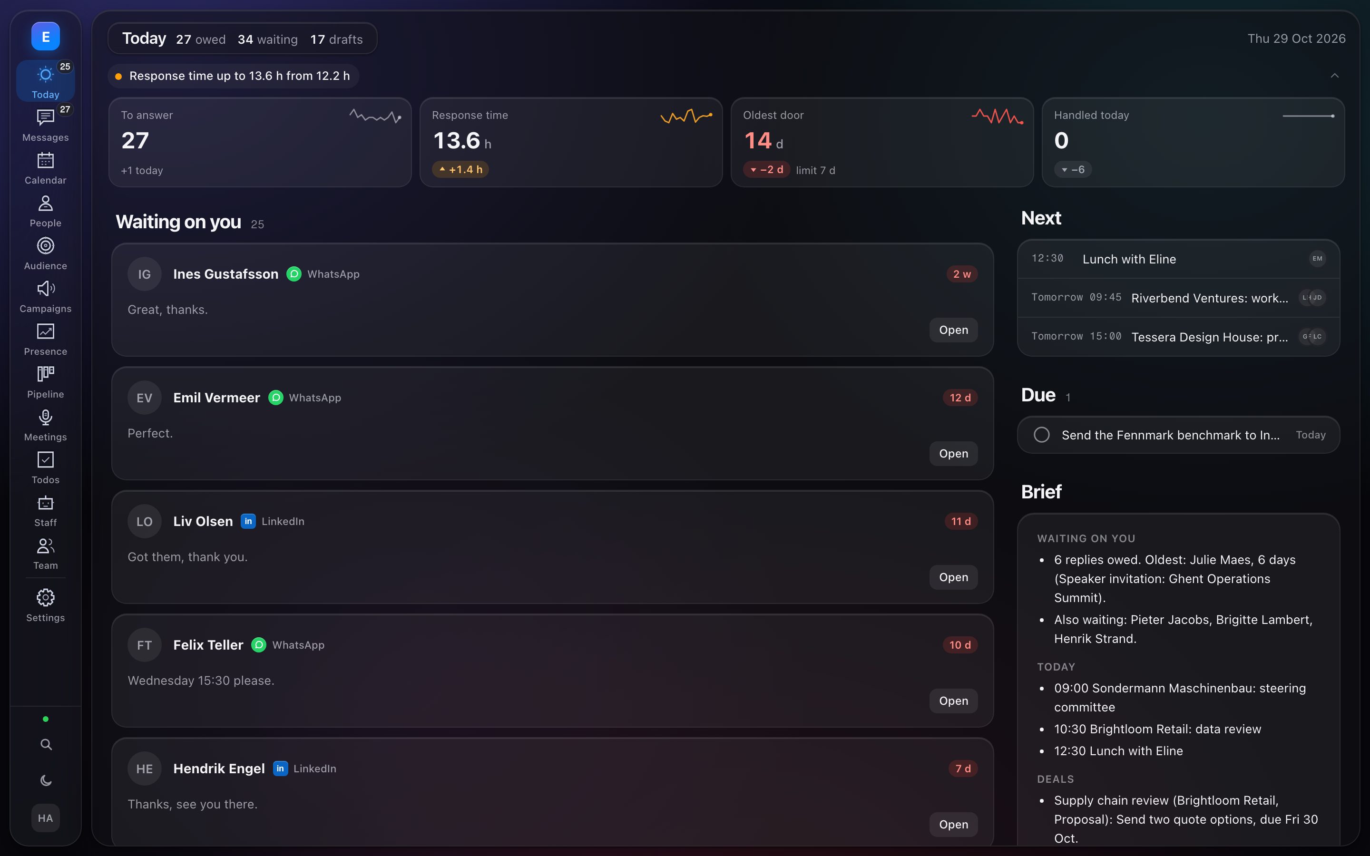The image size is (1370, 856).
Task: Switch to the Todos section
Action: tap(45, 467)
